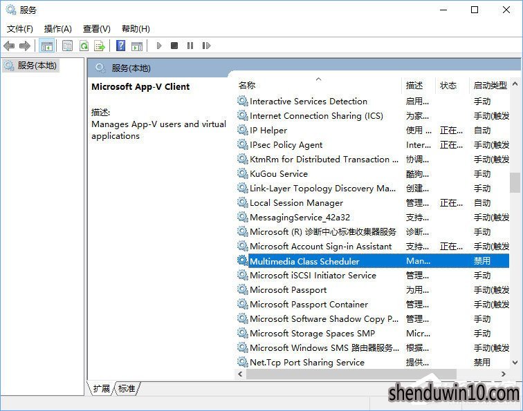Click the horizontal scrollbar thumb
Image resolution: width=523 pixels, height=411 pixels.
[351, 374]
